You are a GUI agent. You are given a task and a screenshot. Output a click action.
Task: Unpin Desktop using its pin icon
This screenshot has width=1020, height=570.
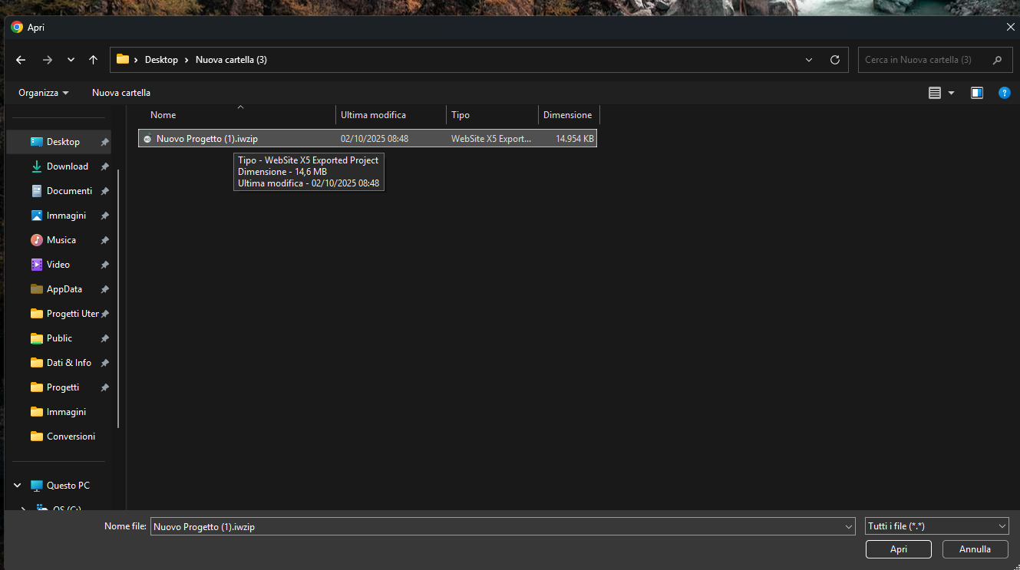click(x=104, y=142)
